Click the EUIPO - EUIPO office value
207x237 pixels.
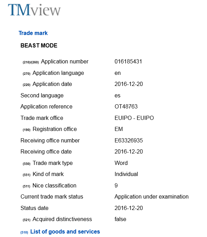134,118
